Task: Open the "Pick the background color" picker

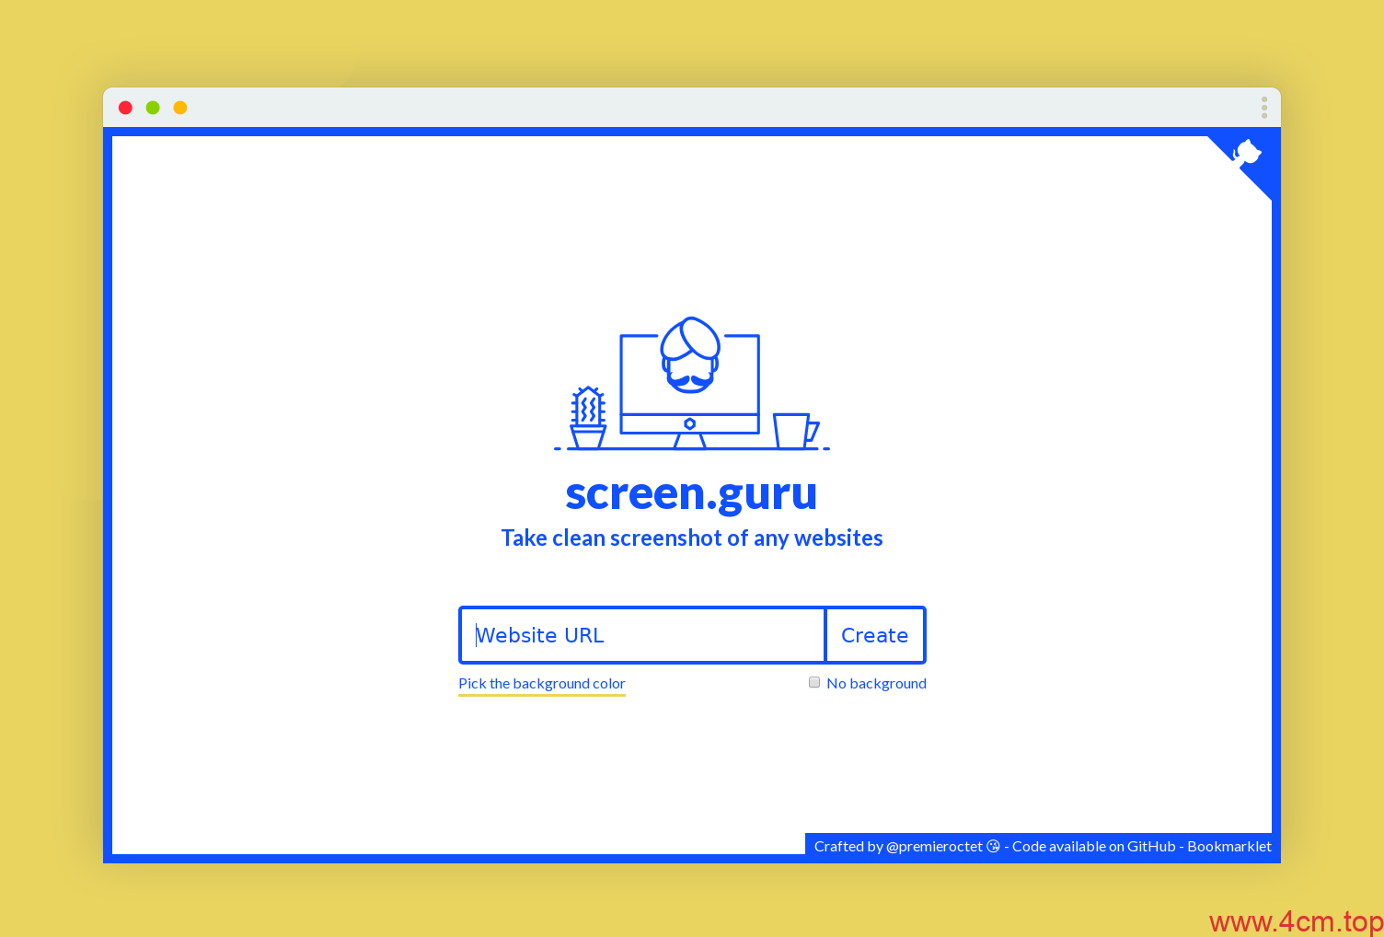Action: click(x=541, y=683)
